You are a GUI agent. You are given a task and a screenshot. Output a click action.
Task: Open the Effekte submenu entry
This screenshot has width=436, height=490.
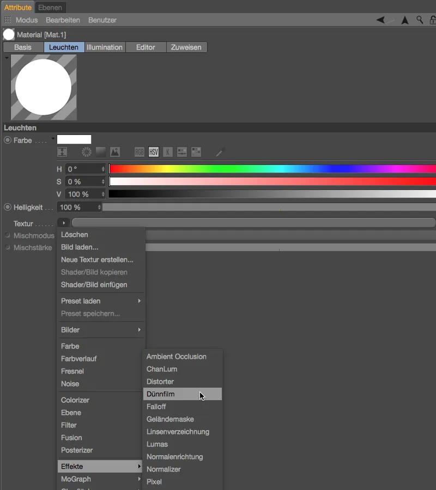(100, 466)
